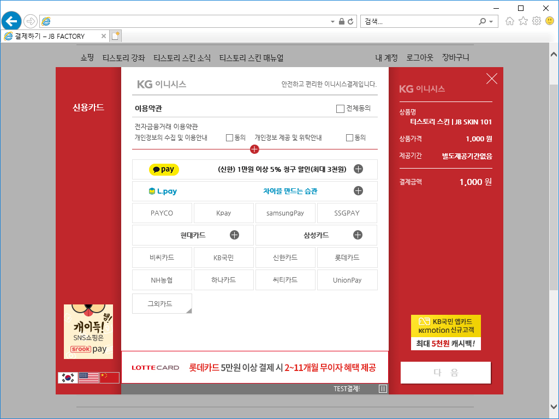Select the L.pay payment option
Screen dimensions: 559x419
254,191
